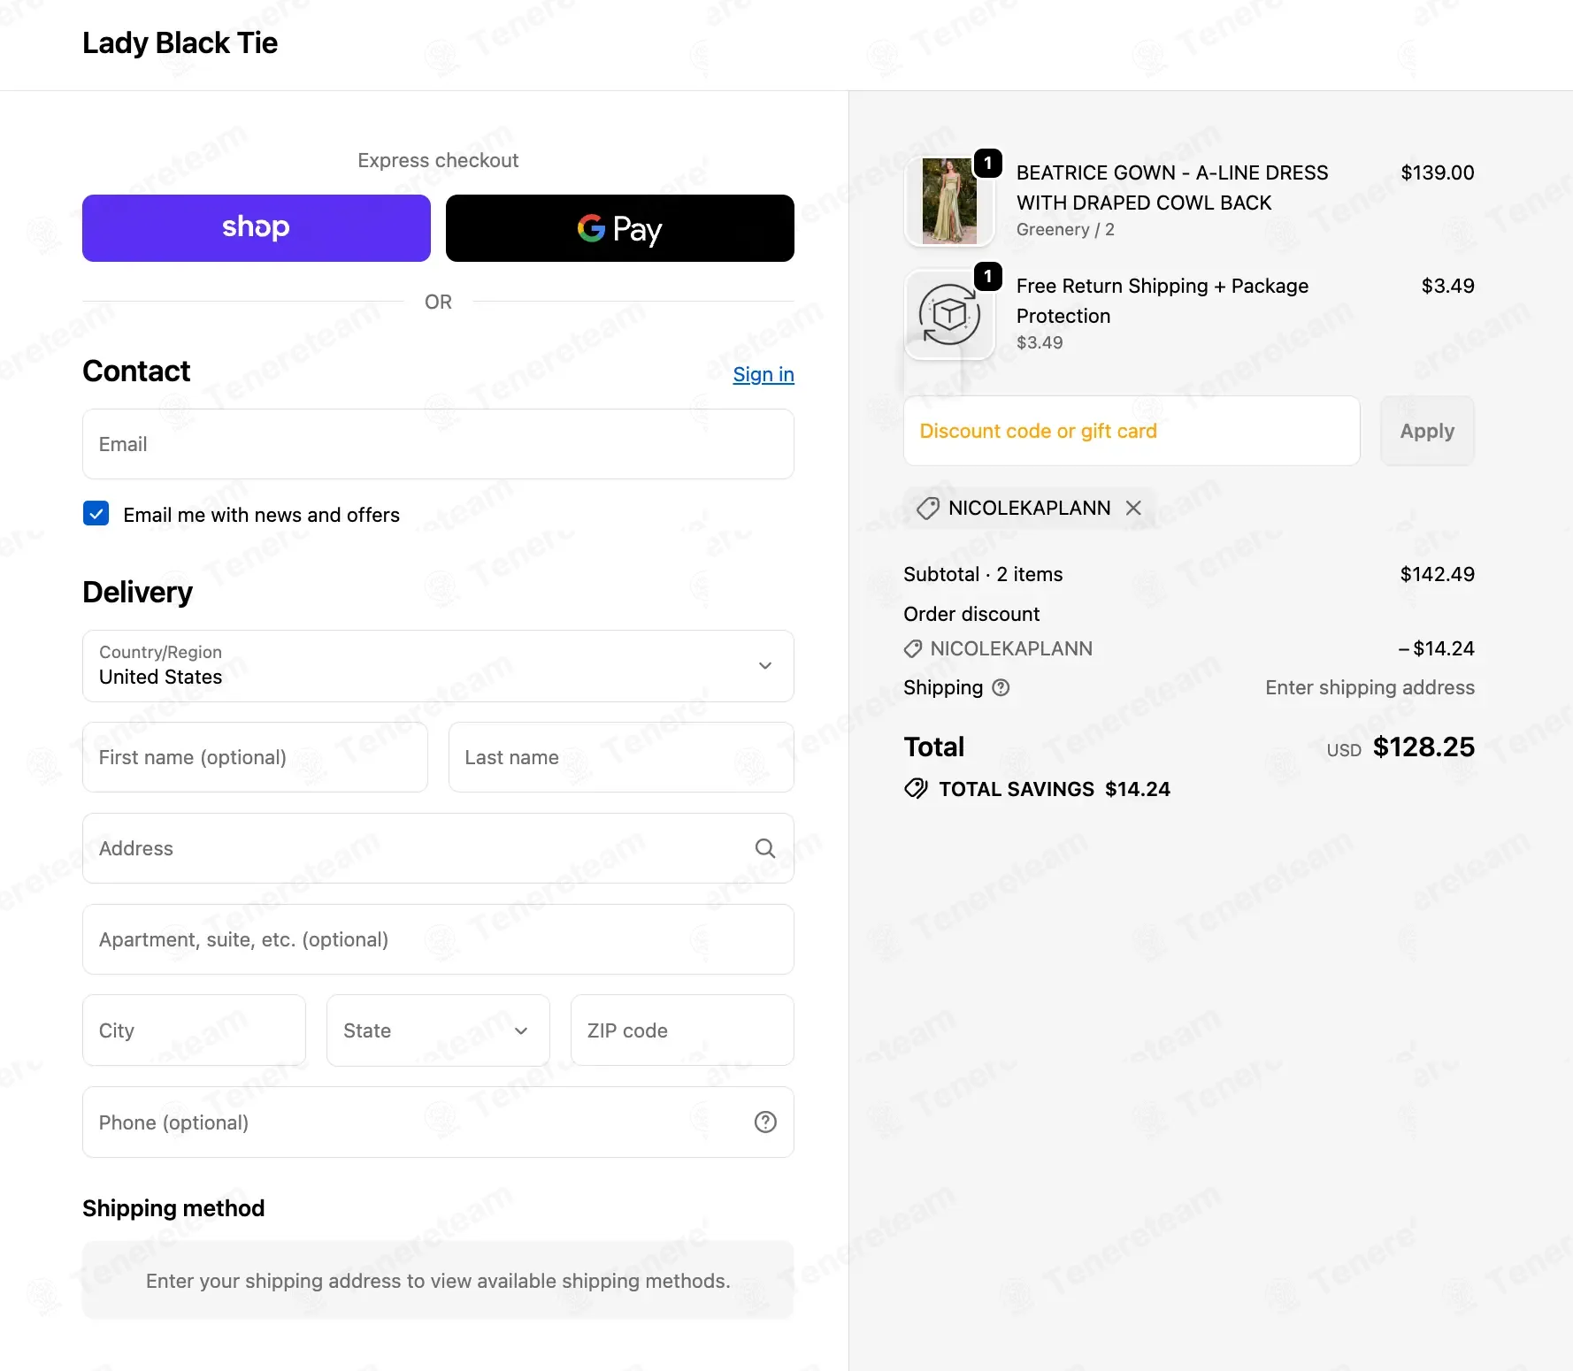1573x1371 pixels.
Task: Click the phone field help icon
Action: click(765, 1122)
